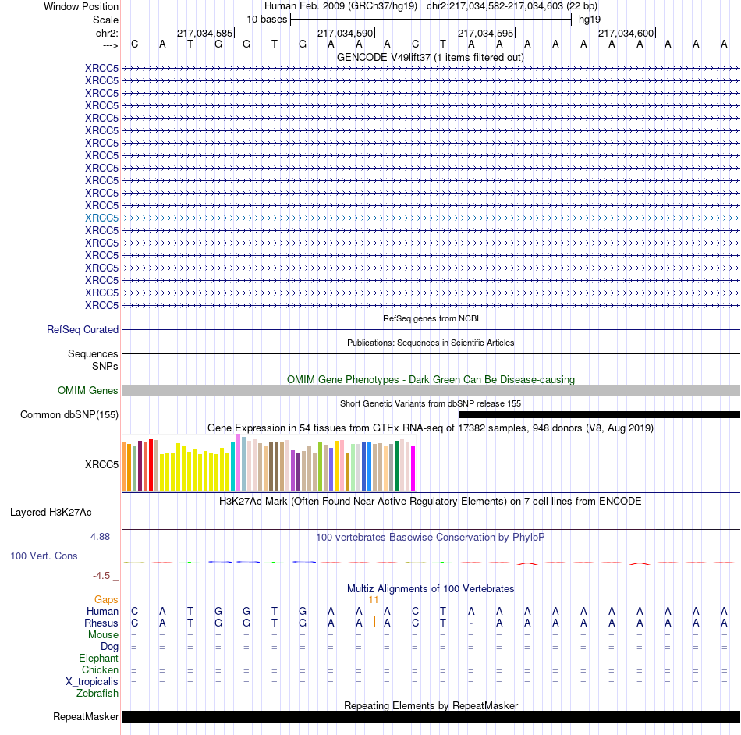Viewport: 741px width, 735px height.
Task: Click Repeating Elements by RepeatMasker title
Action: pos(431,705)
